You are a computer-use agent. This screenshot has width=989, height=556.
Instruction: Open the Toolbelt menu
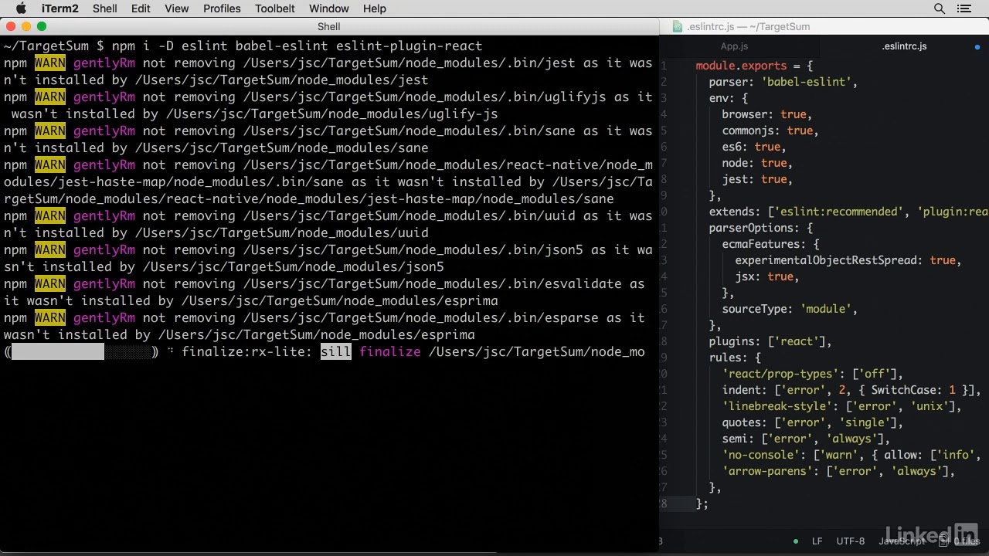[275, 8]
